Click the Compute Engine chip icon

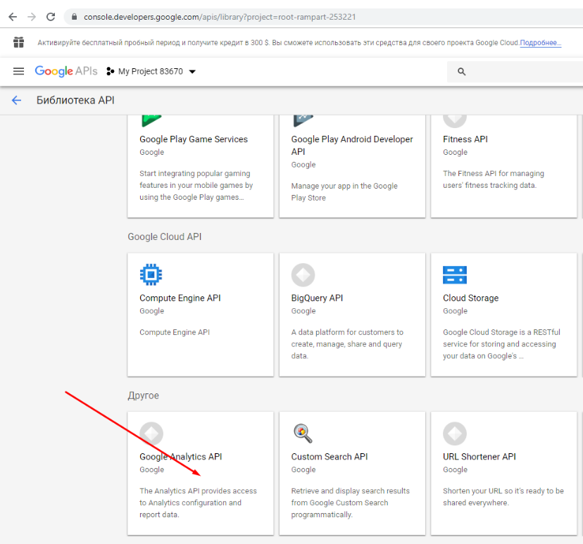151,274
